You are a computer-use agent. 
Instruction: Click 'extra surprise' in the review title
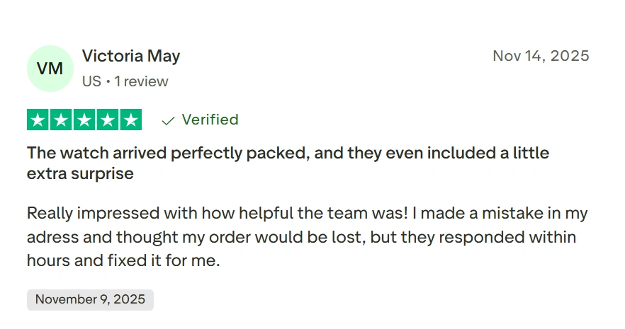point(80,173)
